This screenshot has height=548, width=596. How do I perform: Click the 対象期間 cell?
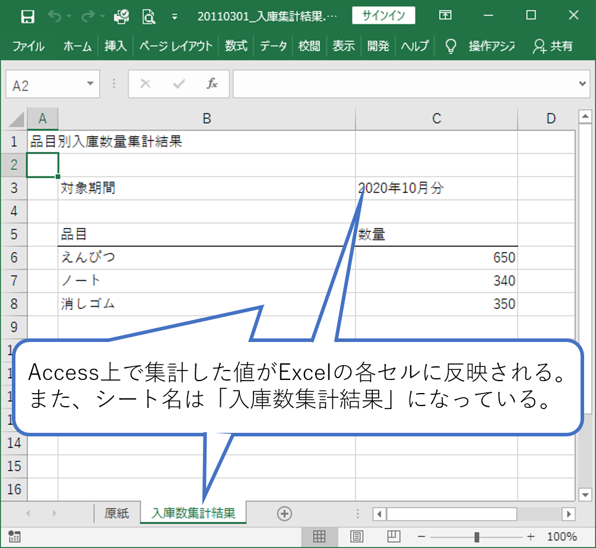tap(207, 188)
